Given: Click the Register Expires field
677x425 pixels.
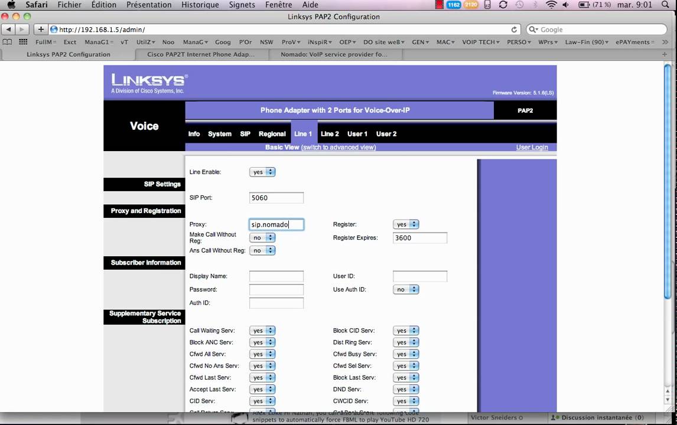Looking at the screenshot, I should [x=420, y=238].
